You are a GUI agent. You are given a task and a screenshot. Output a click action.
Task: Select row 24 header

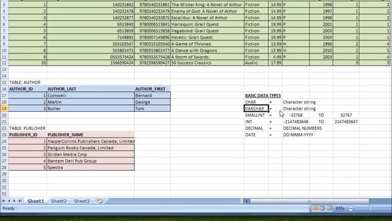4,141
